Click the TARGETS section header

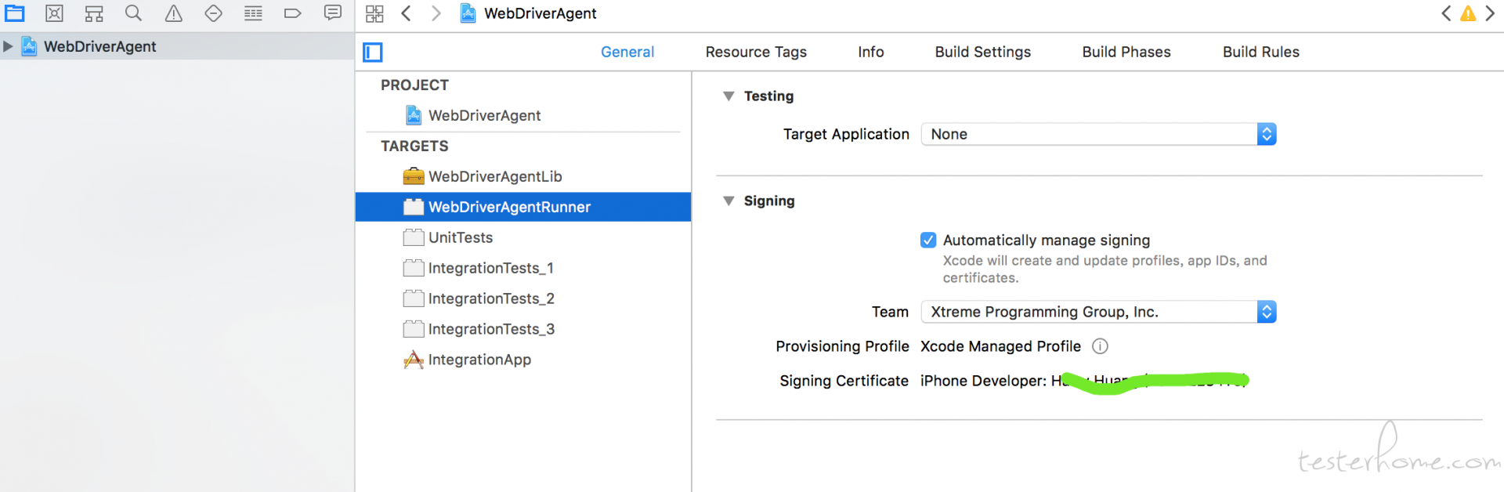click(415, 146)
